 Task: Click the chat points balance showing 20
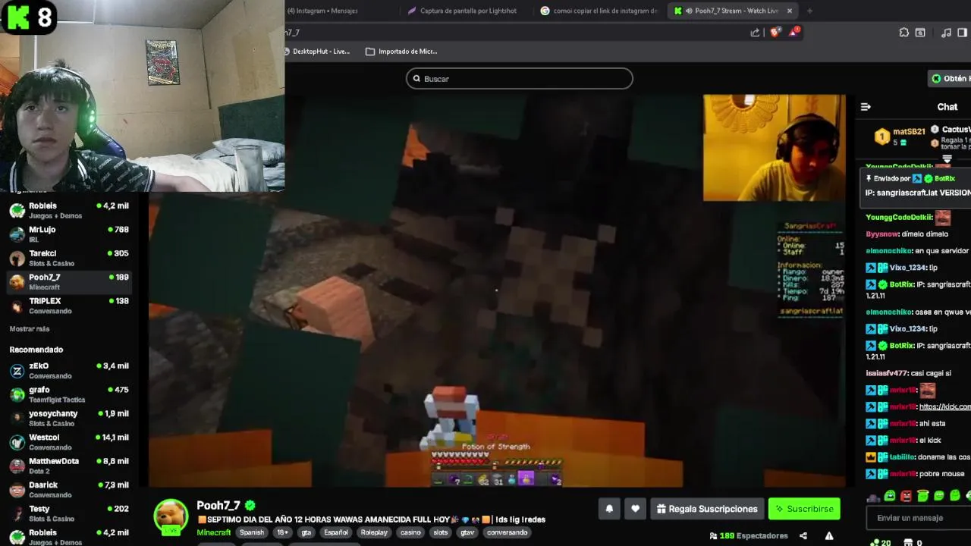pyautogui.click(x=880, y=543)
